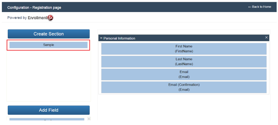Image resolution: width=278 pixels, height=125 pixels.
Task: Collapse the Personal Information section
Action: click(101, 38)
